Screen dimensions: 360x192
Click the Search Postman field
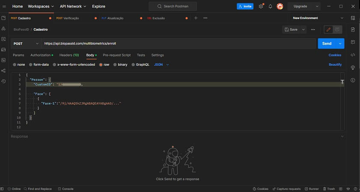(173, 6)
